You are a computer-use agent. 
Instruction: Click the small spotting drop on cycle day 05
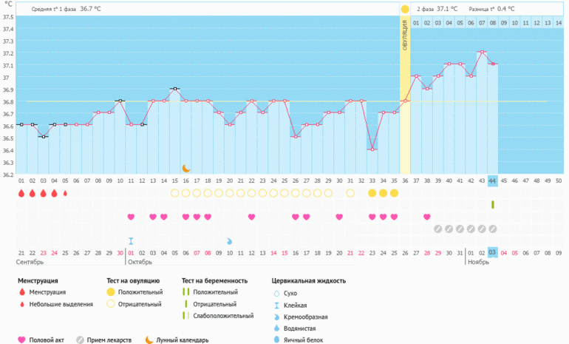click(x=65, y=193)
